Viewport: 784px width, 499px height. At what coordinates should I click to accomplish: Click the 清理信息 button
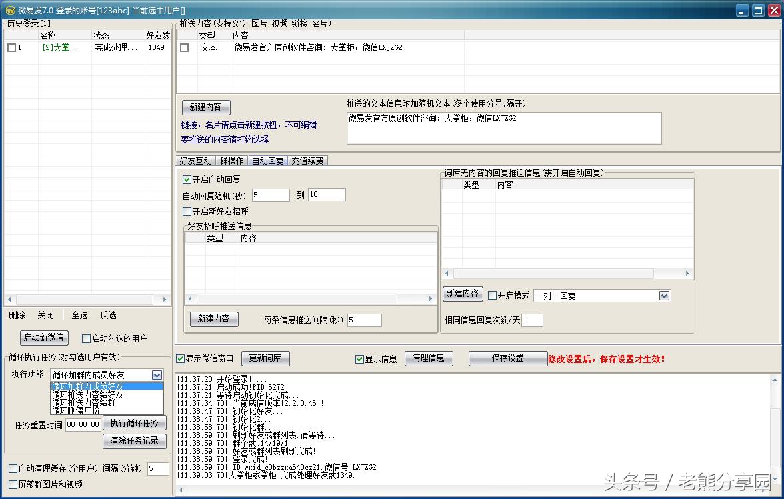429,358
